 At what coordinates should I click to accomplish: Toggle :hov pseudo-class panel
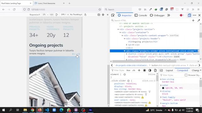128,70
